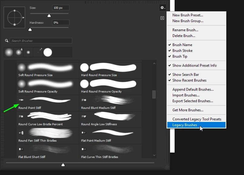The image size is (244, 175).
Task: Open Get More Brushes
Action: (196, 110)
